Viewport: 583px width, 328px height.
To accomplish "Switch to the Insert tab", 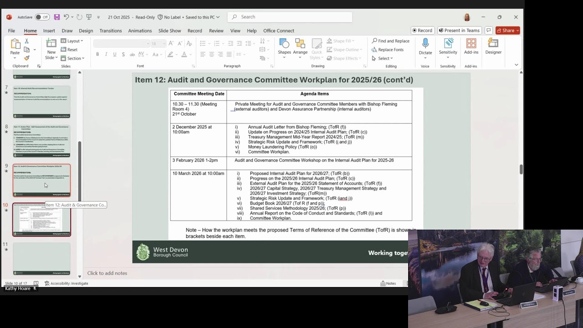I will (49, 31).
